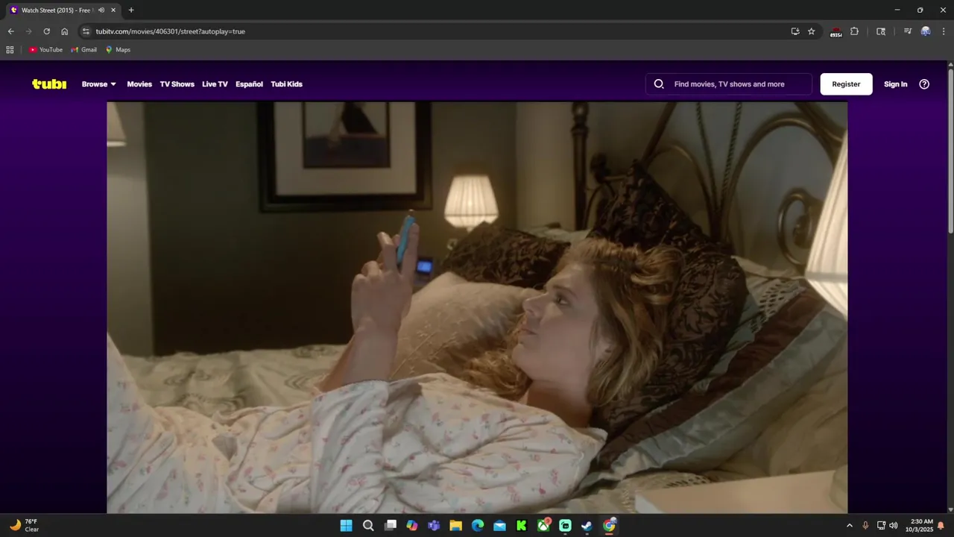Open the Chrome apps grid shortcut
This screenshot has width=954, height=537.
[10, 50]
